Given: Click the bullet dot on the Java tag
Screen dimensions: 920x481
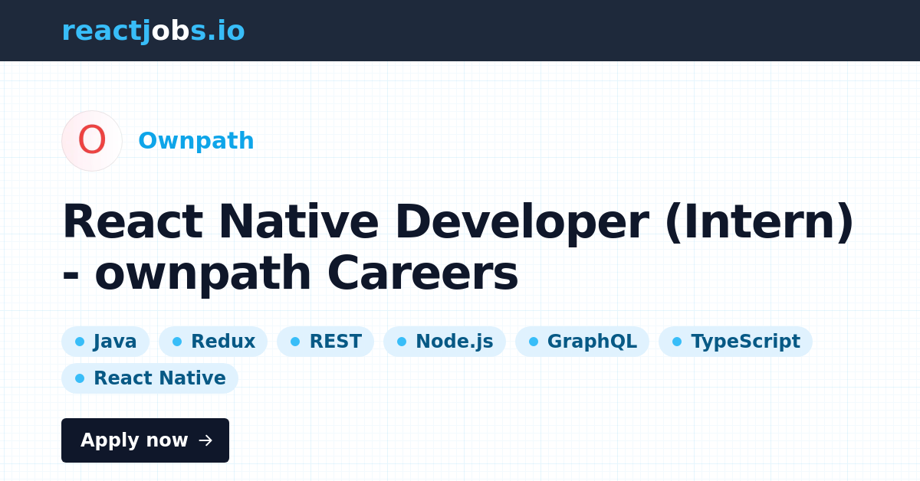Looking at the screenshot, I should pyautogui.click(x=79, y=341).
